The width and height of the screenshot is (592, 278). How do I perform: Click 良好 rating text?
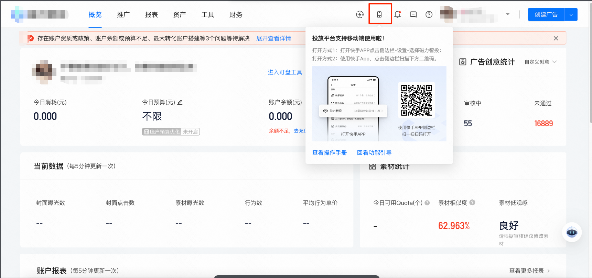click(509, 225)
